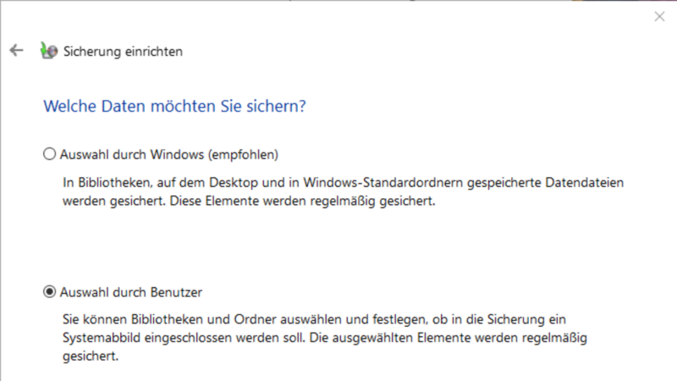Select the "Auswahl durch Windows (empfohlen)" radio button

(48, 154)
